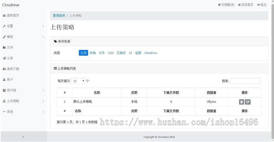Filter policies by Onedrive type
Viewport: 274px width, 142px height.
(150, 53)
